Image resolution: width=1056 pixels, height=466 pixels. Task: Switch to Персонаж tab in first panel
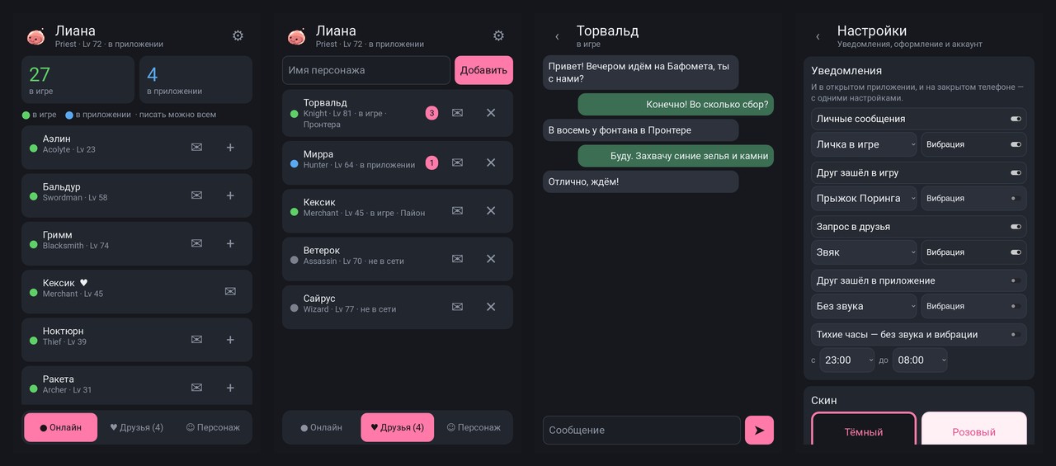click(x=213, y=427)
